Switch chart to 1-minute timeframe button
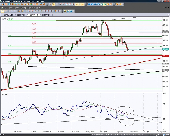This screenshot has height=136, width=170. (x=89, y=4)
